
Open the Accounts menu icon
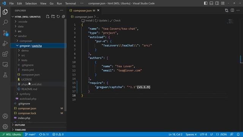tap(5, 116)
